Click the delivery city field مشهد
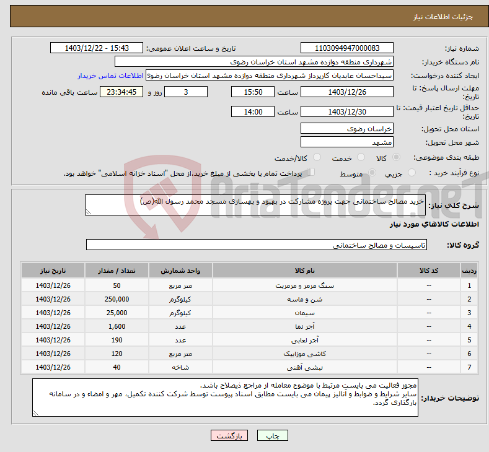The width and height of the screenshot is (489, 452). pos(347,142)
